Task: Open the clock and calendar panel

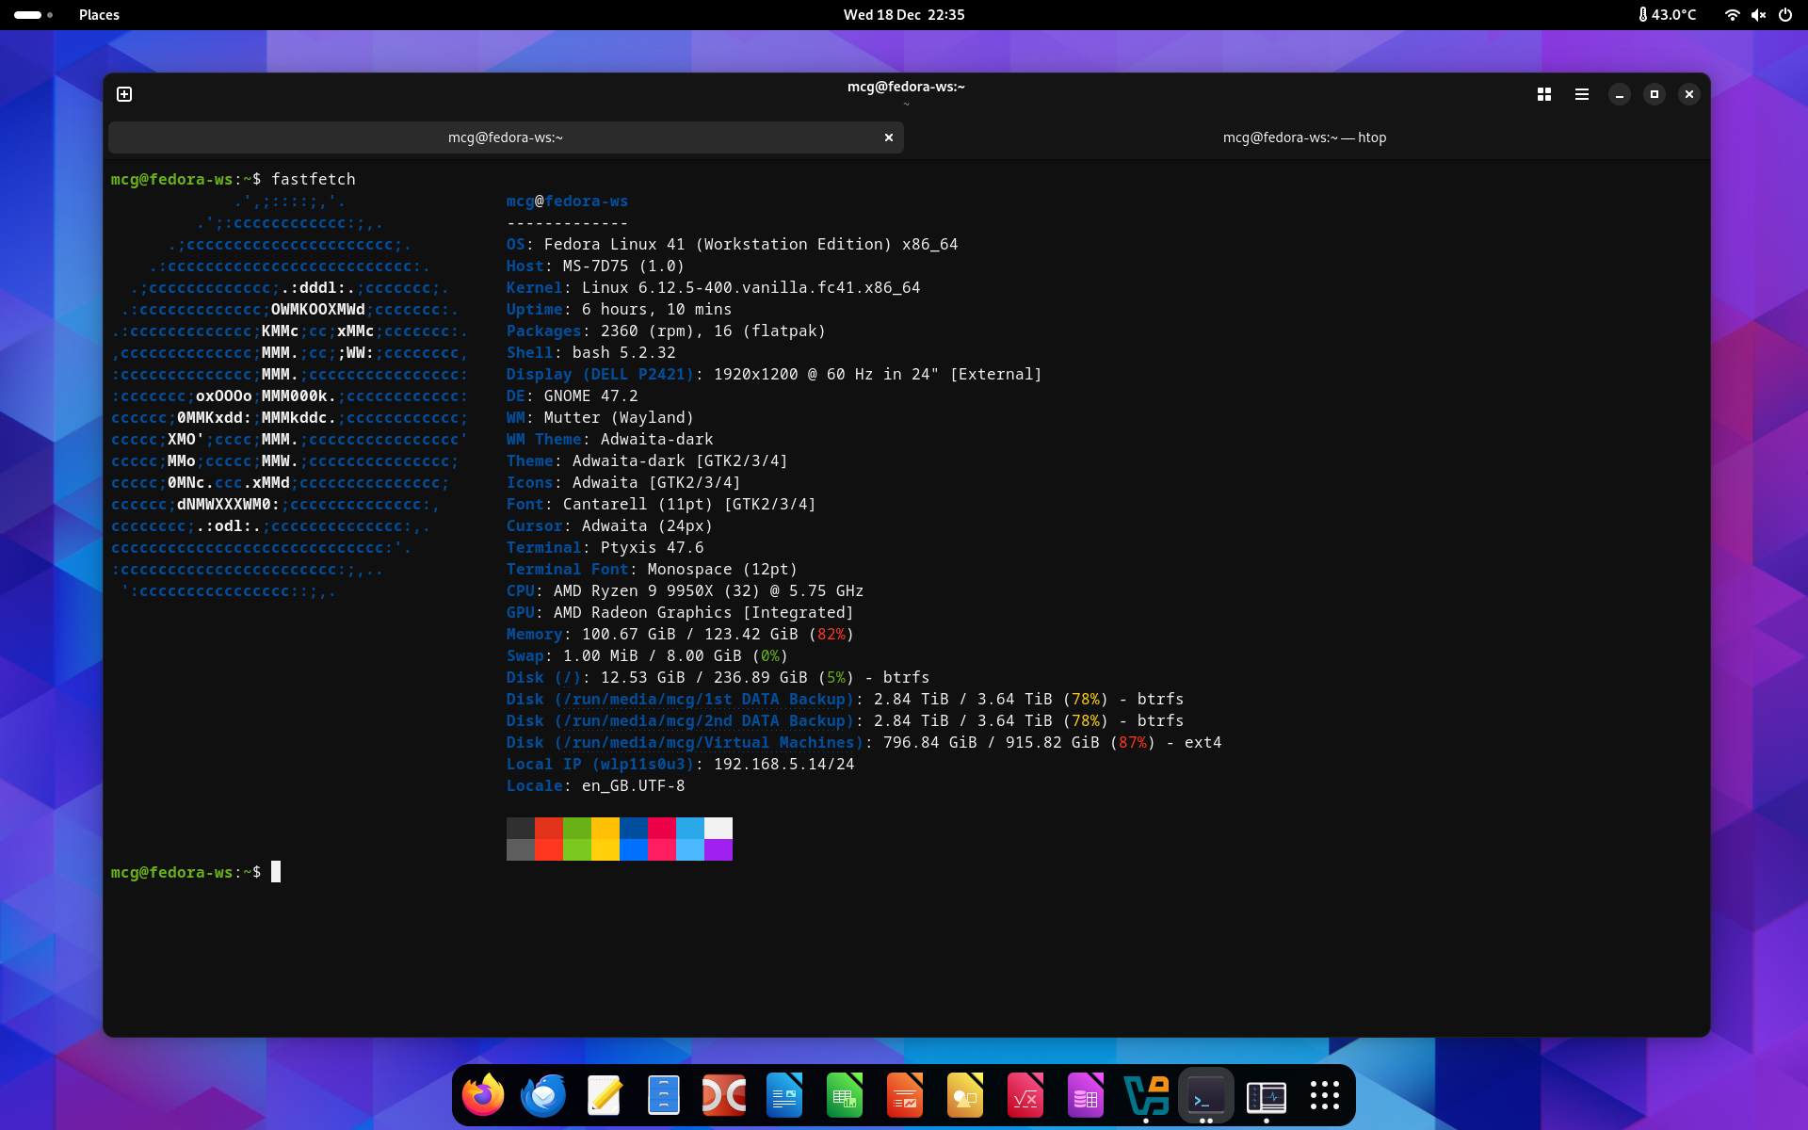Action: pos(903,15)
